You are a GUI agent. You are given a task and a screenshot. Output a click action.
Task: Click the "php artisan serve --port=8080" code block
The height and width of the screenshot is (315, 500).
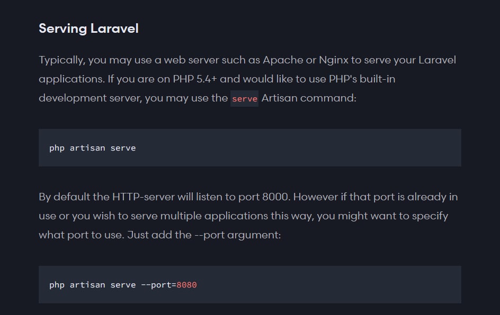250,284
